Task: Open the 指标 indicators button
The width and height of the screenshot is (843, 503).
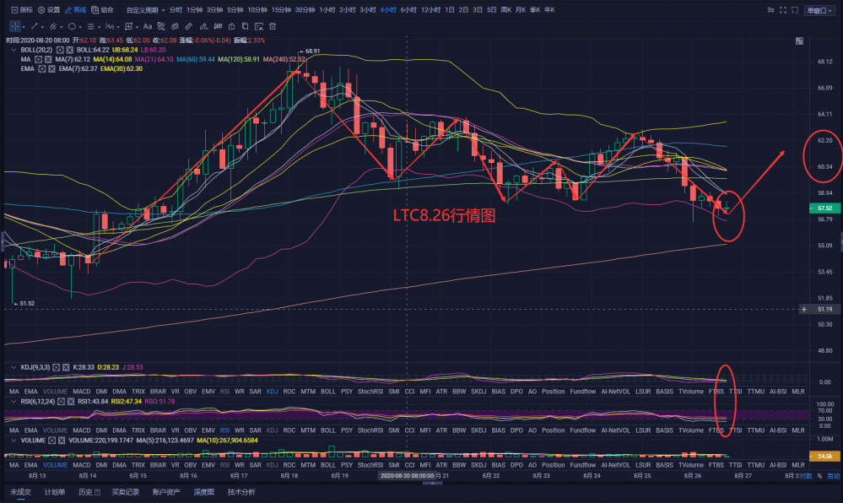Action: 21,10
